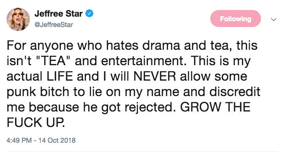Image resolution: width=285 pixels, height=152 pixels.
Task: Click the word "name" in the tweet
Action: tap(163, 92)
